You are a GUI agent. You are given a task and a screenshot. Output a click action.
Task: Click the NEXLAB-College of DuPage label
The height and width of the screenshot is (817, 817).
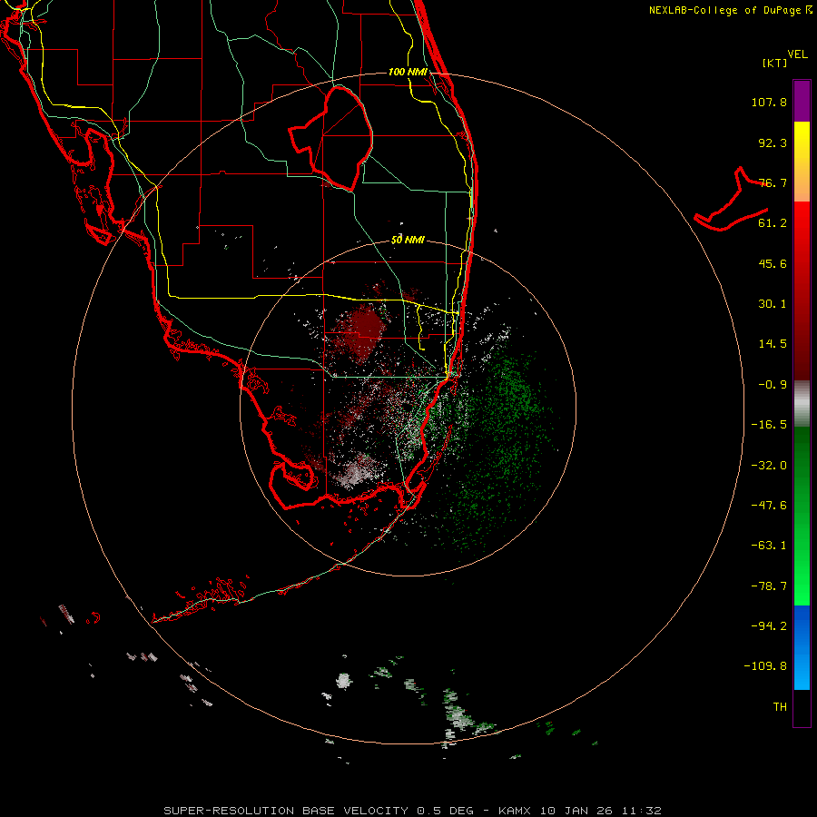pyautogui.click(x=731, y=10)
